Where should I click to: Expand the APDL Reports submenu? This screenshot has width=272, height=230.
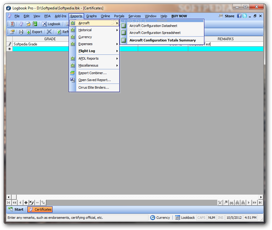[x=94, y=58]
